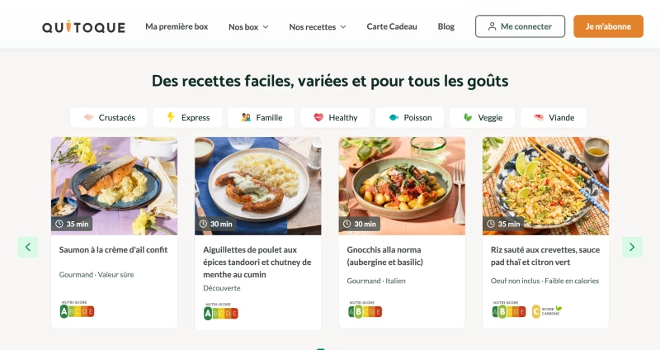Toggle the Crustacés filter chip

pos(109,117)
